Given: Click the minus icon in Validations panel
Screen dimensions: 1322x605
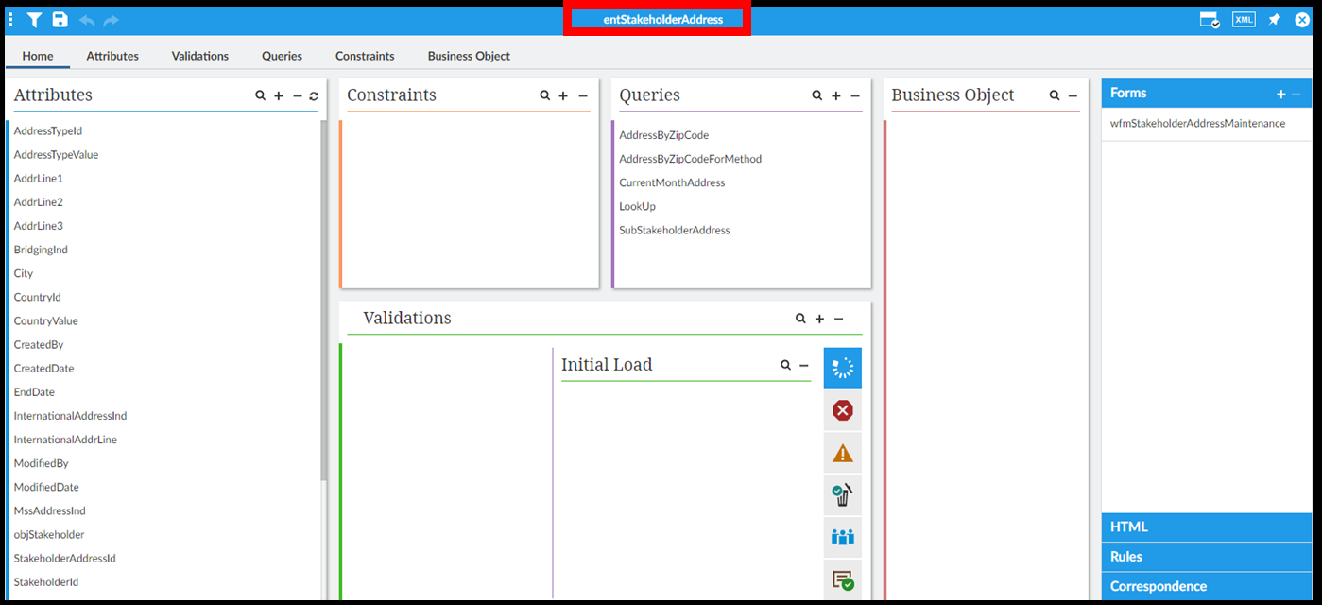Looking at the screenshot, I should pos(838,319).
